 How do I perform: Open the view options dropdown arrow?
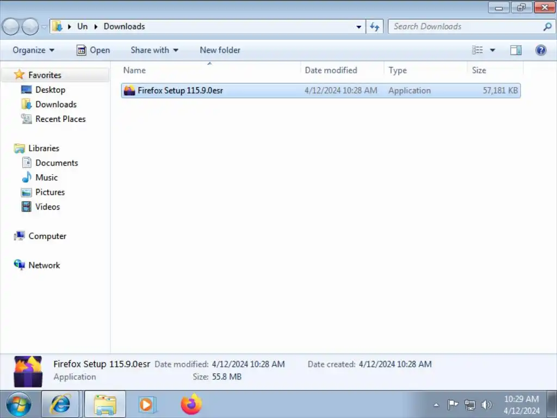click(x=493, y=50)
